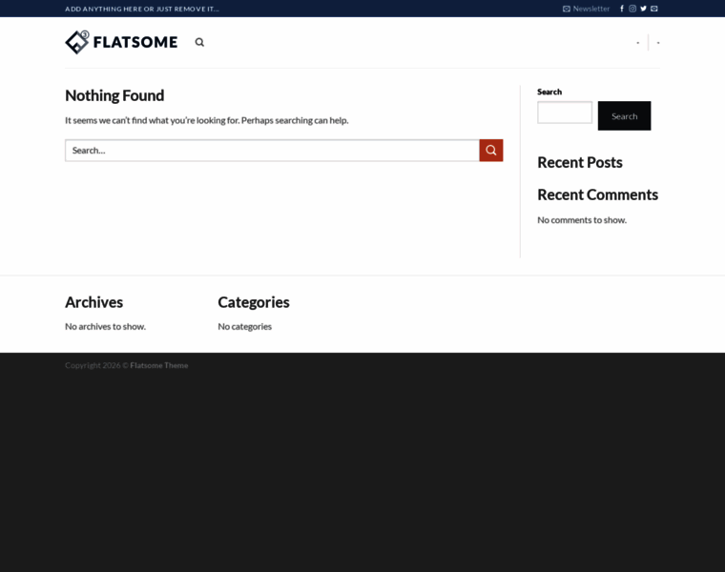The height and width of the screenshot is (572, 725).
Task: Focus the main "Search…" input field
Action: 272,151
